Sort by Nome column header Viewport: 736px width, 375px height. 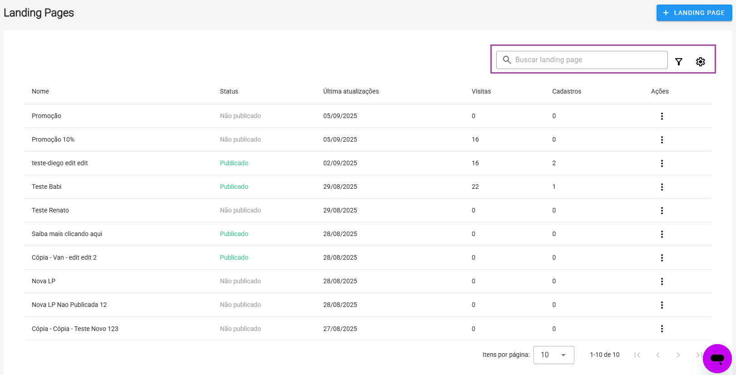click(x=40, y=91)
